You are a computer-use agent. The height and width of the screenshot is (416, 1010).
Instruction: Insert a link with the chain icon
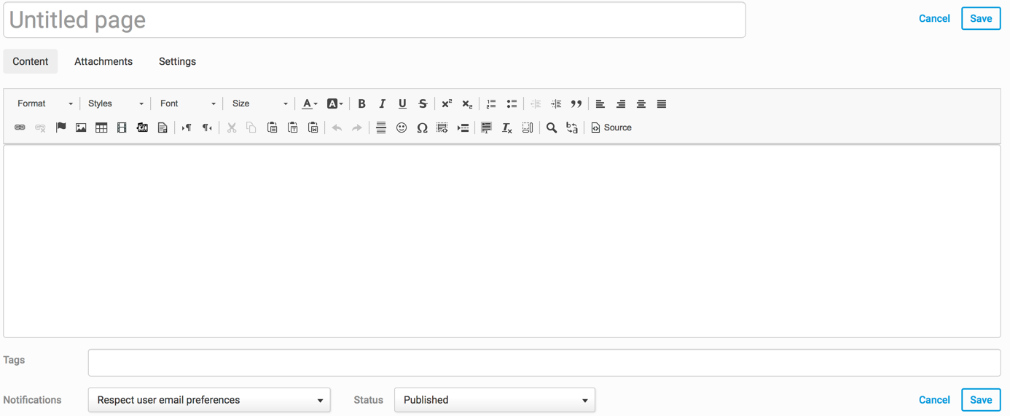20,128
